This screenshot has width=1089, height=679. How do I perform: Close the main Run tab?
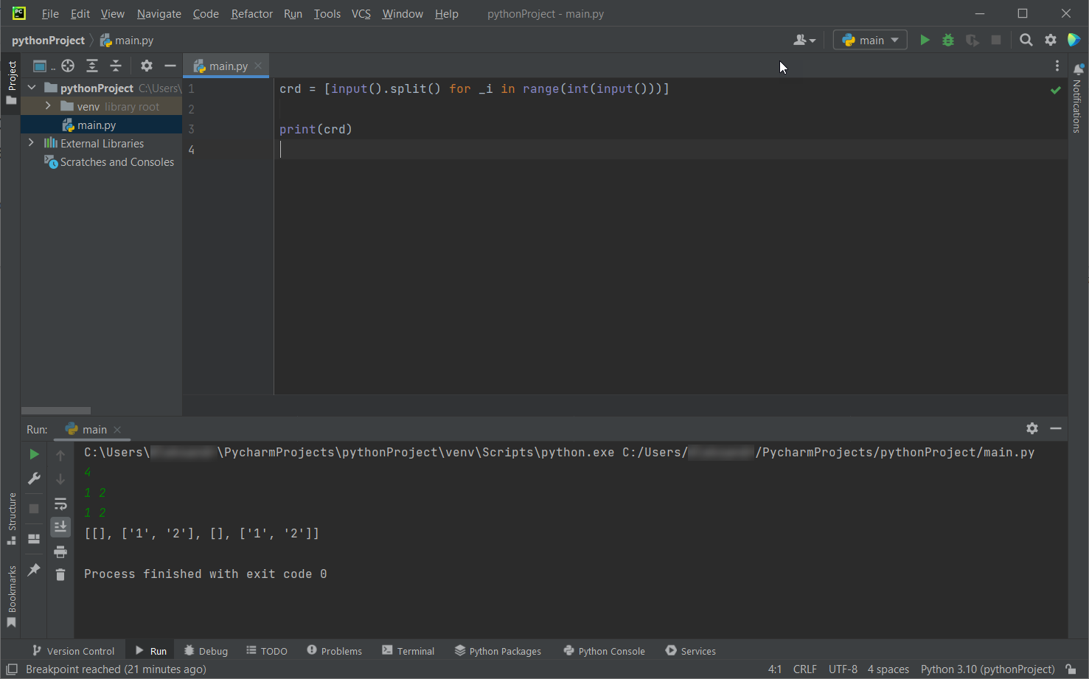pos(117,429)
